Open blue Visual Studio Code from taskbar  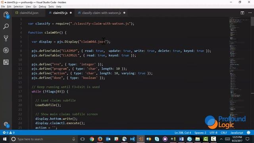(133, 139)
